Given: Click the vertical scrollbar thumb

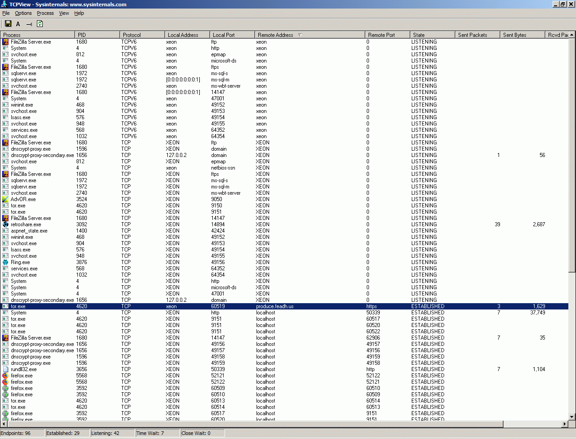Looking at the screenshot, I should tap(572, 155).
